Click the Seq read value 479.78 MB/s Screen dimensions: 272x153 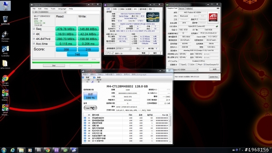click(66, 29)
